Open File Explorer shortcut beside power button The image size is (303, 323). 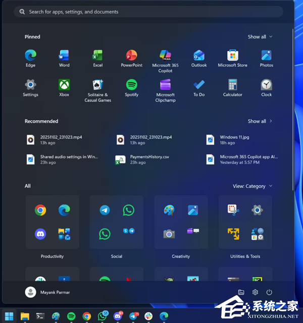coord(241,292)
